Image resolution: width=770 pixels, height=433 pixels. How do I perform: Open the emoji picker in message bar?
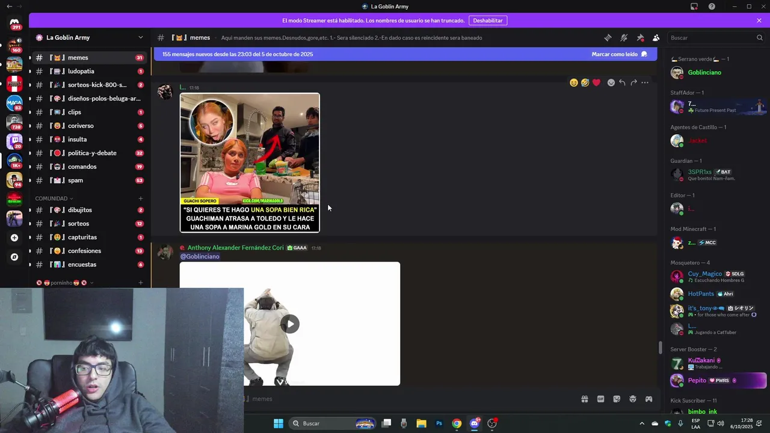[633, 399]
